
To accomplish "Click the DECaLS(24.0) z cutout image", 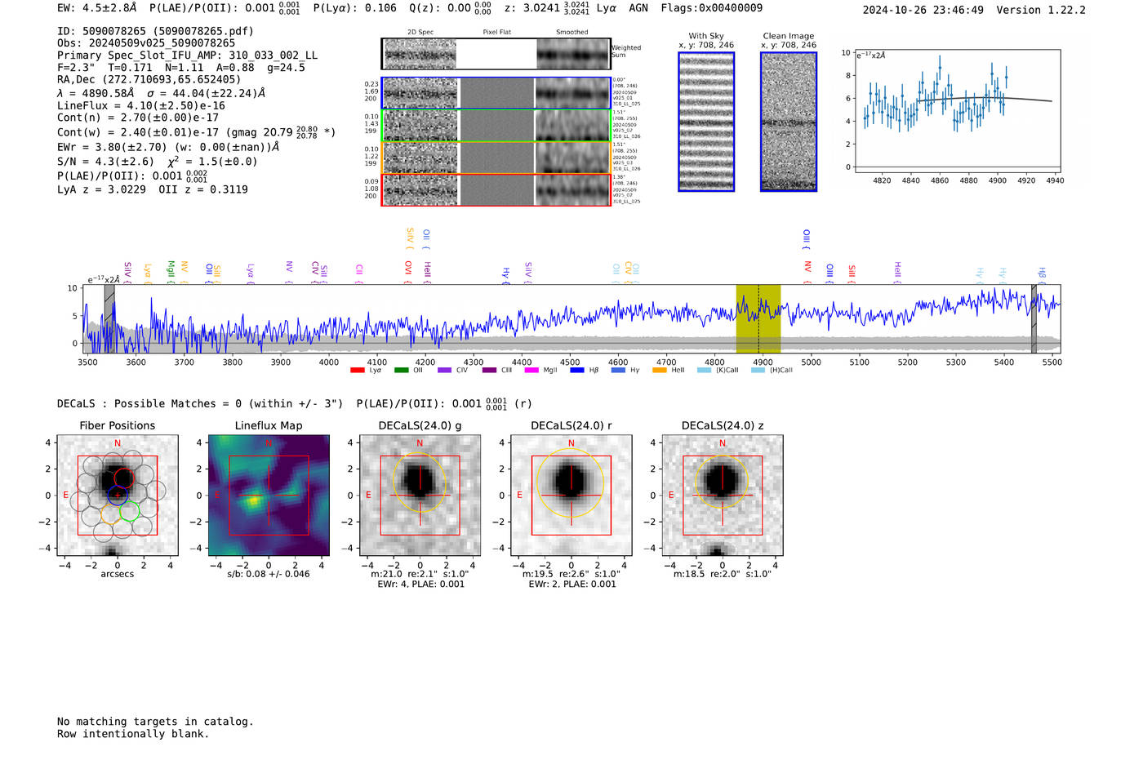I will (722, 496).
